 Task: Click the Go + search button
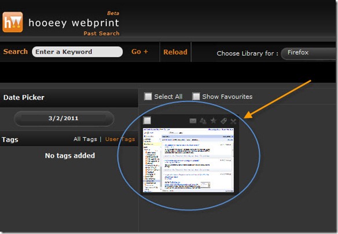139,52
